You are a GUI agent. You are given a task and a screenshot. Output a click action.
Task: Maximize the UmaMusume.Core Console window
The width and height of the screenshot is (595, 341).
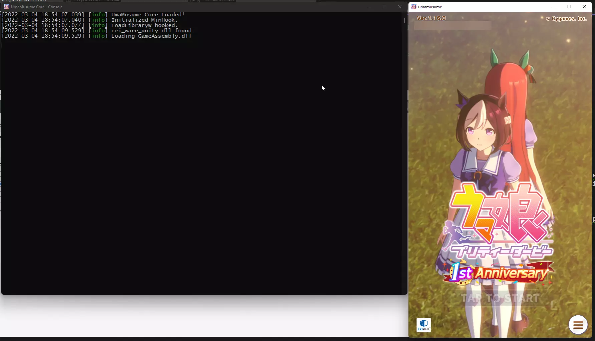pos(384,7)
